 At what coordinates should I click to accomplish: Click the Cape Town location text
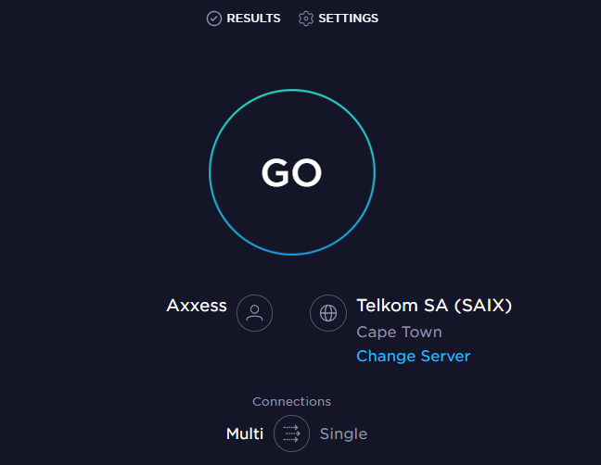click(399, 332)
